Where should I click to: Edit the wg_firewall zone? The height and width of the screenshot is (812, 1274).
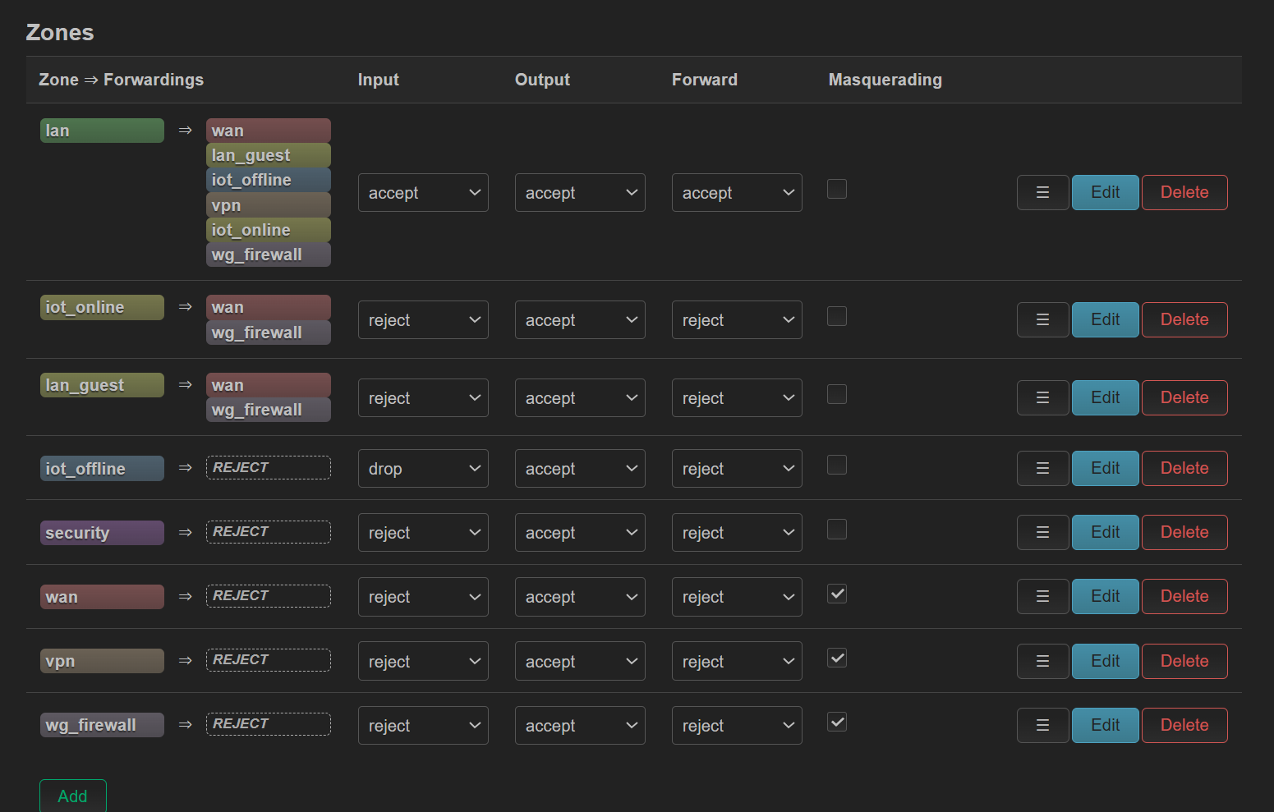tap(1105, 725)
